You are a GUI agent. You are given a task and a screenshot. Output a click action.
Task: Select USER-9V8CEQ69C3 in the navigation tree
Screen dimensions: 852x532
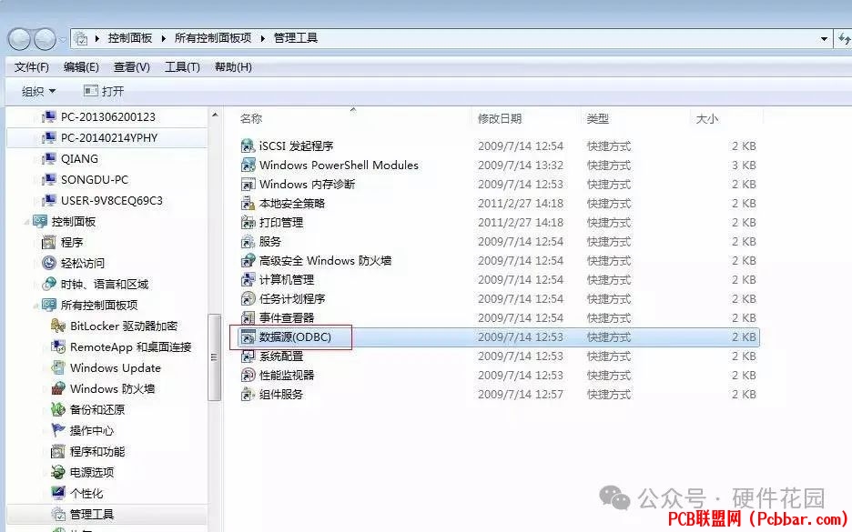click(111, 200)
